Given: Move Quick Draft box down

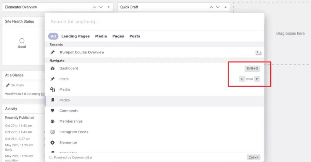Looking at the screenshot, I should (x=218, y=7).
